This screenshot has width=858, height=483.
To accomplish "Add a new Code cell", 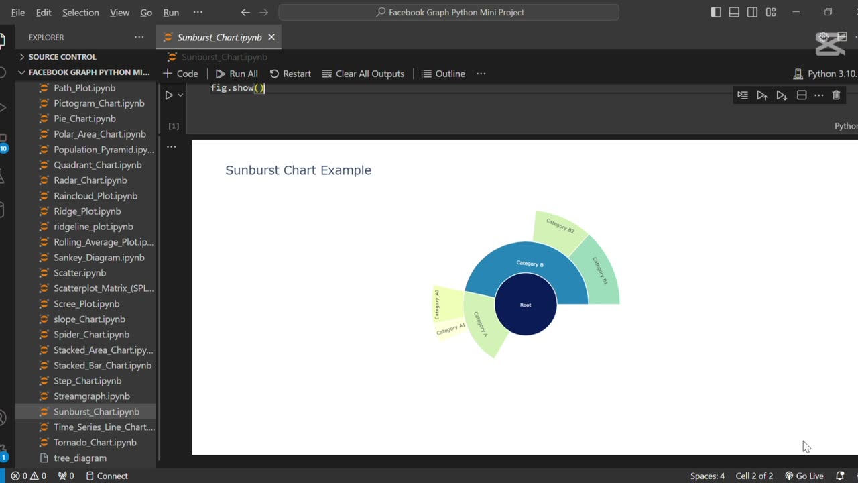I will (181, 74).
